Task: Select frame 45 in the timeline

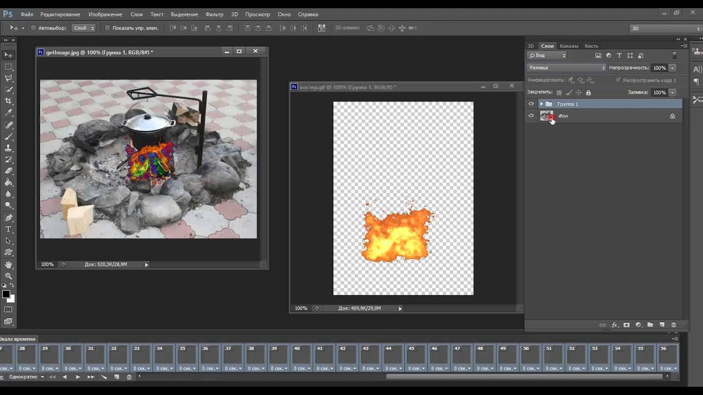Action: (416, 358)
